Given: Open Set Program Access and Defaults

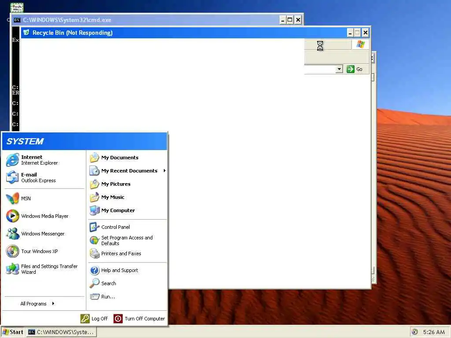Looking at the screenshot, I should (127, 240).
